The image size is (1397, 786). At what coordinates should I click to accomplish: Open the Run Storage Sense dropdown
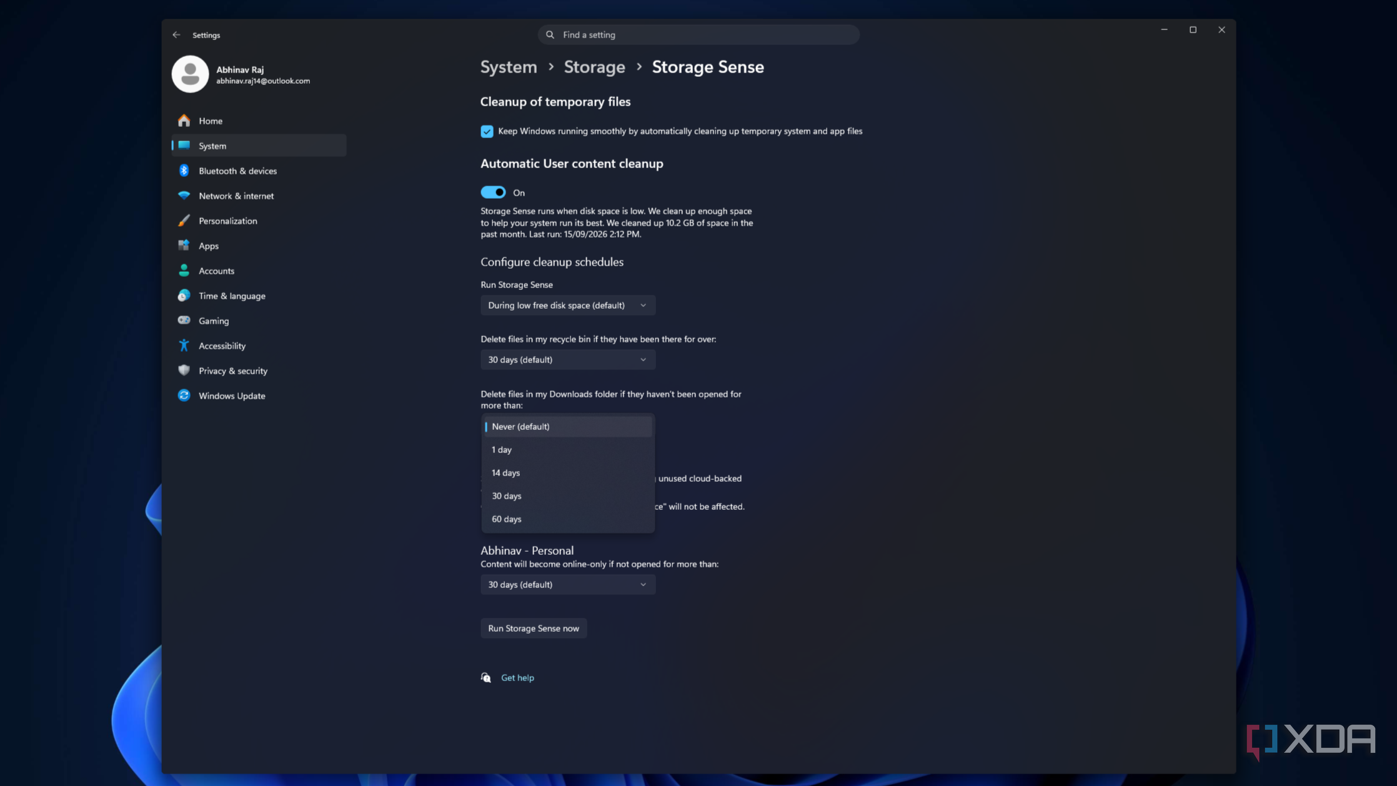(568, 306)
